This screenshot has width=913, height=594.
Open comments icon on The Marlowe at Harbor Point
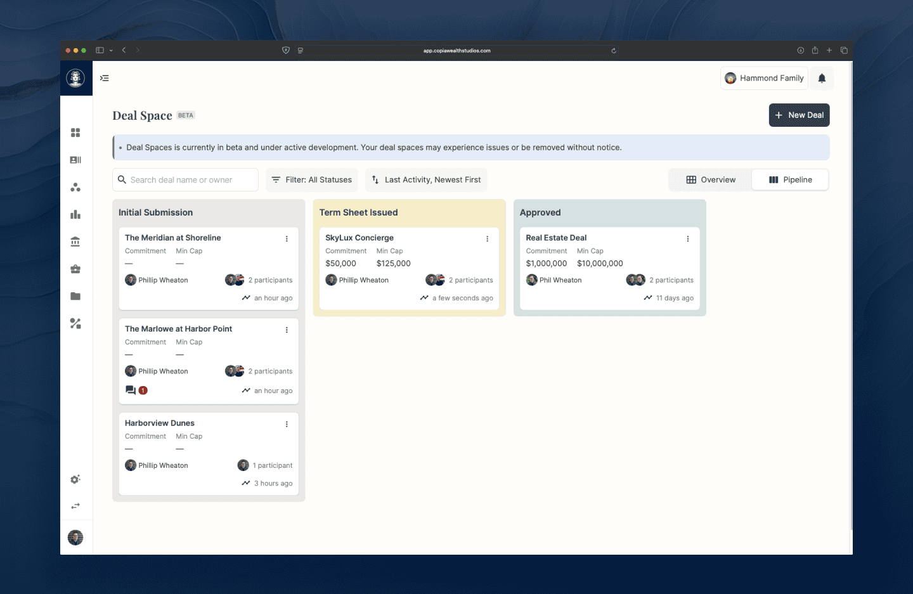pyautogui.click(x=131, y=390)
